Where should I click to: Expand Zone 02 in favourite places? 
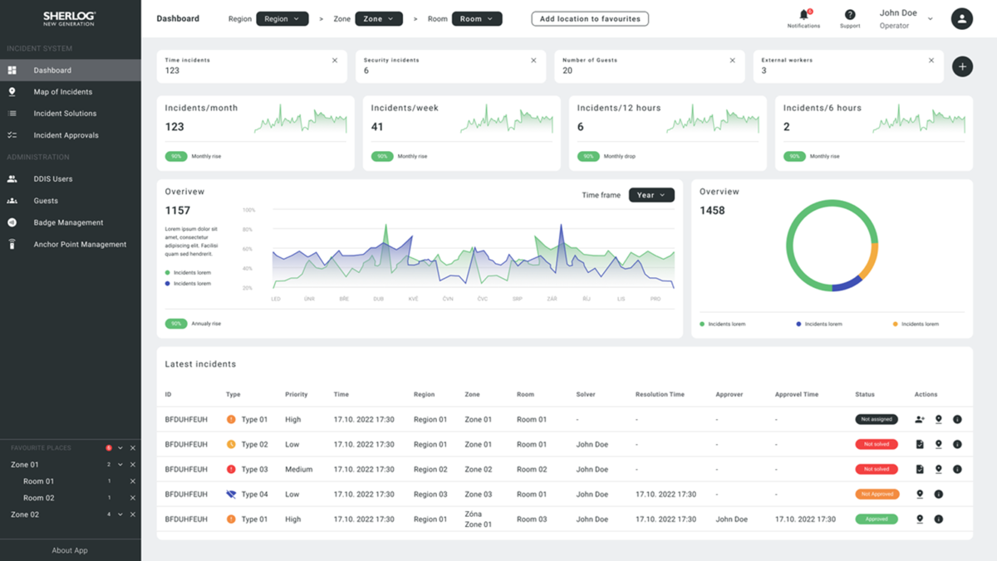pos(120,515)
